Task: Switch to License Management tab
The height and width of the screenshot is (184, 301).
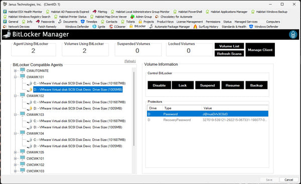Action: pos(190,22)
